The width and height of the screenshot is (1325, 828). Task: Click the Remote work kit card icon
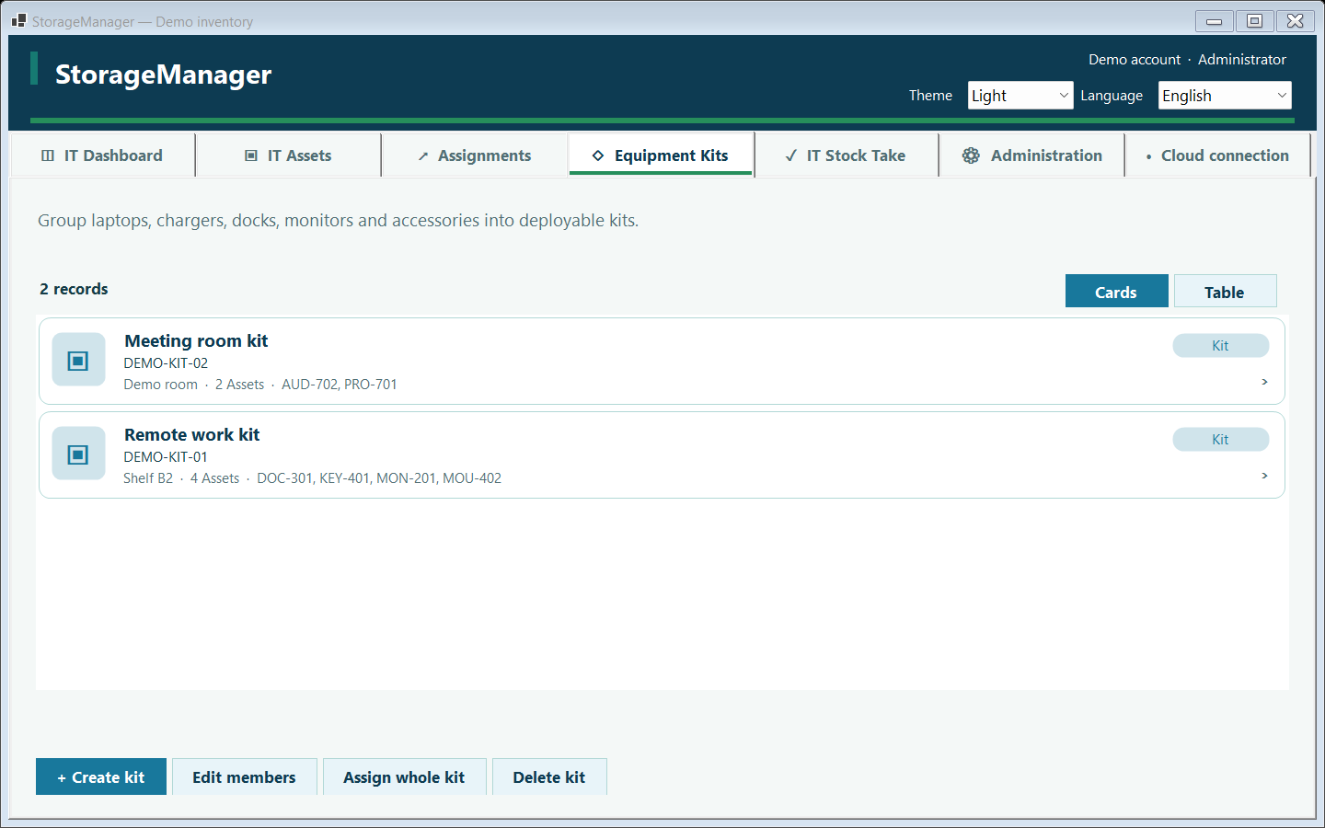coord(78,454)
